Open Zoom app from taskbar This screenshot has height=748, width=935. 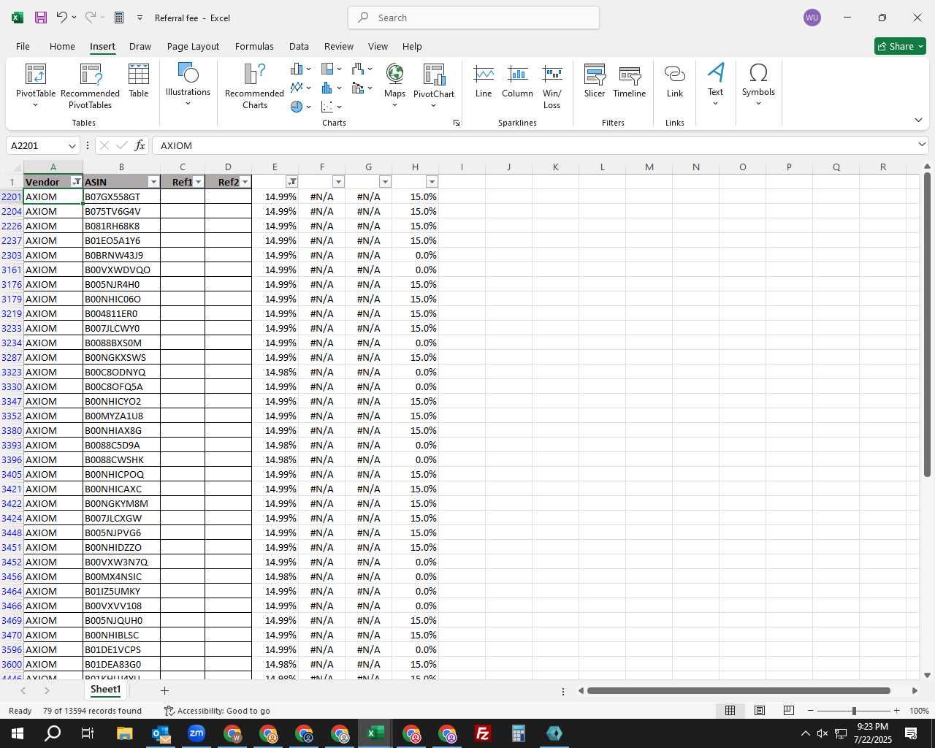196,733
